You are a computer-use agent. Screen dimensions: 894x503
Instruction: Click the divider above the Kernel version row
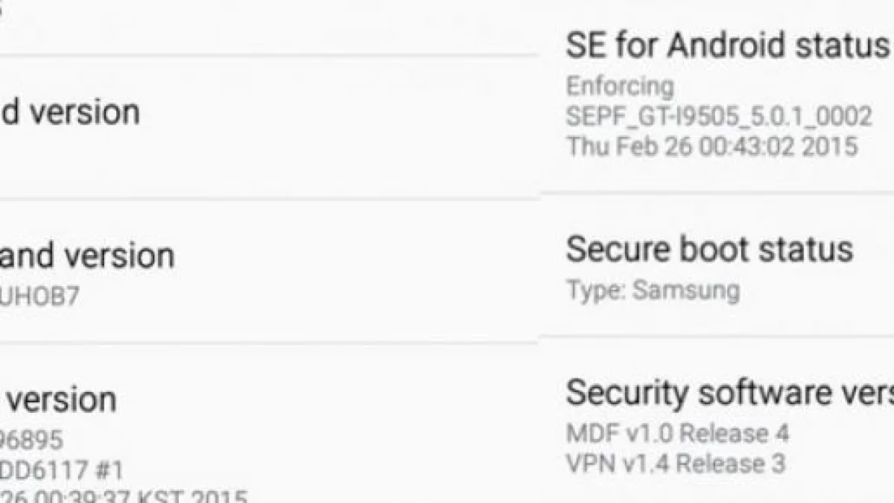click(x=268, y=344)
